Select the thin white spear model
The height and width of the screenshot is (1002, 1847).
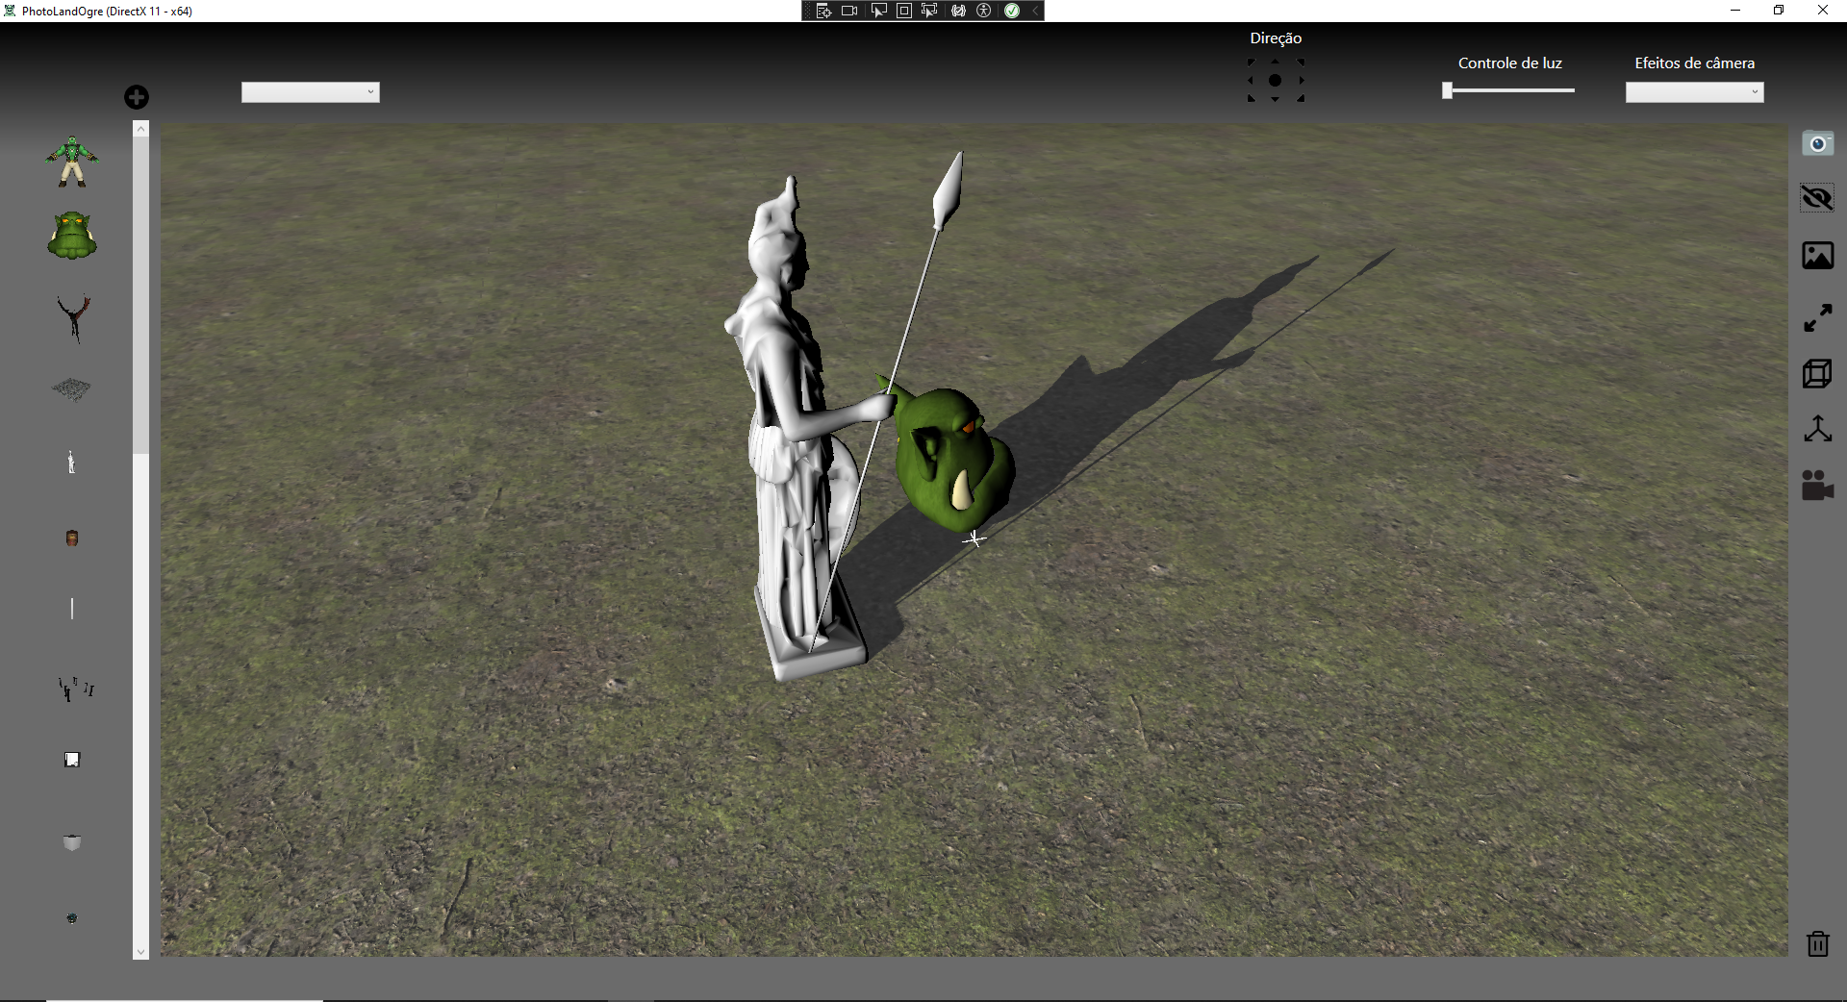72,608
